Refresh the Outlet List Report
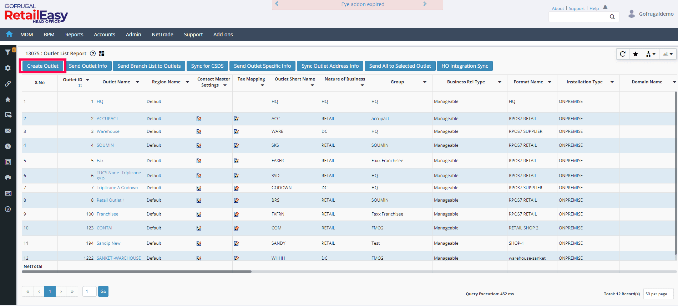The width and height of the screenshot is (678, 306). 623,54
